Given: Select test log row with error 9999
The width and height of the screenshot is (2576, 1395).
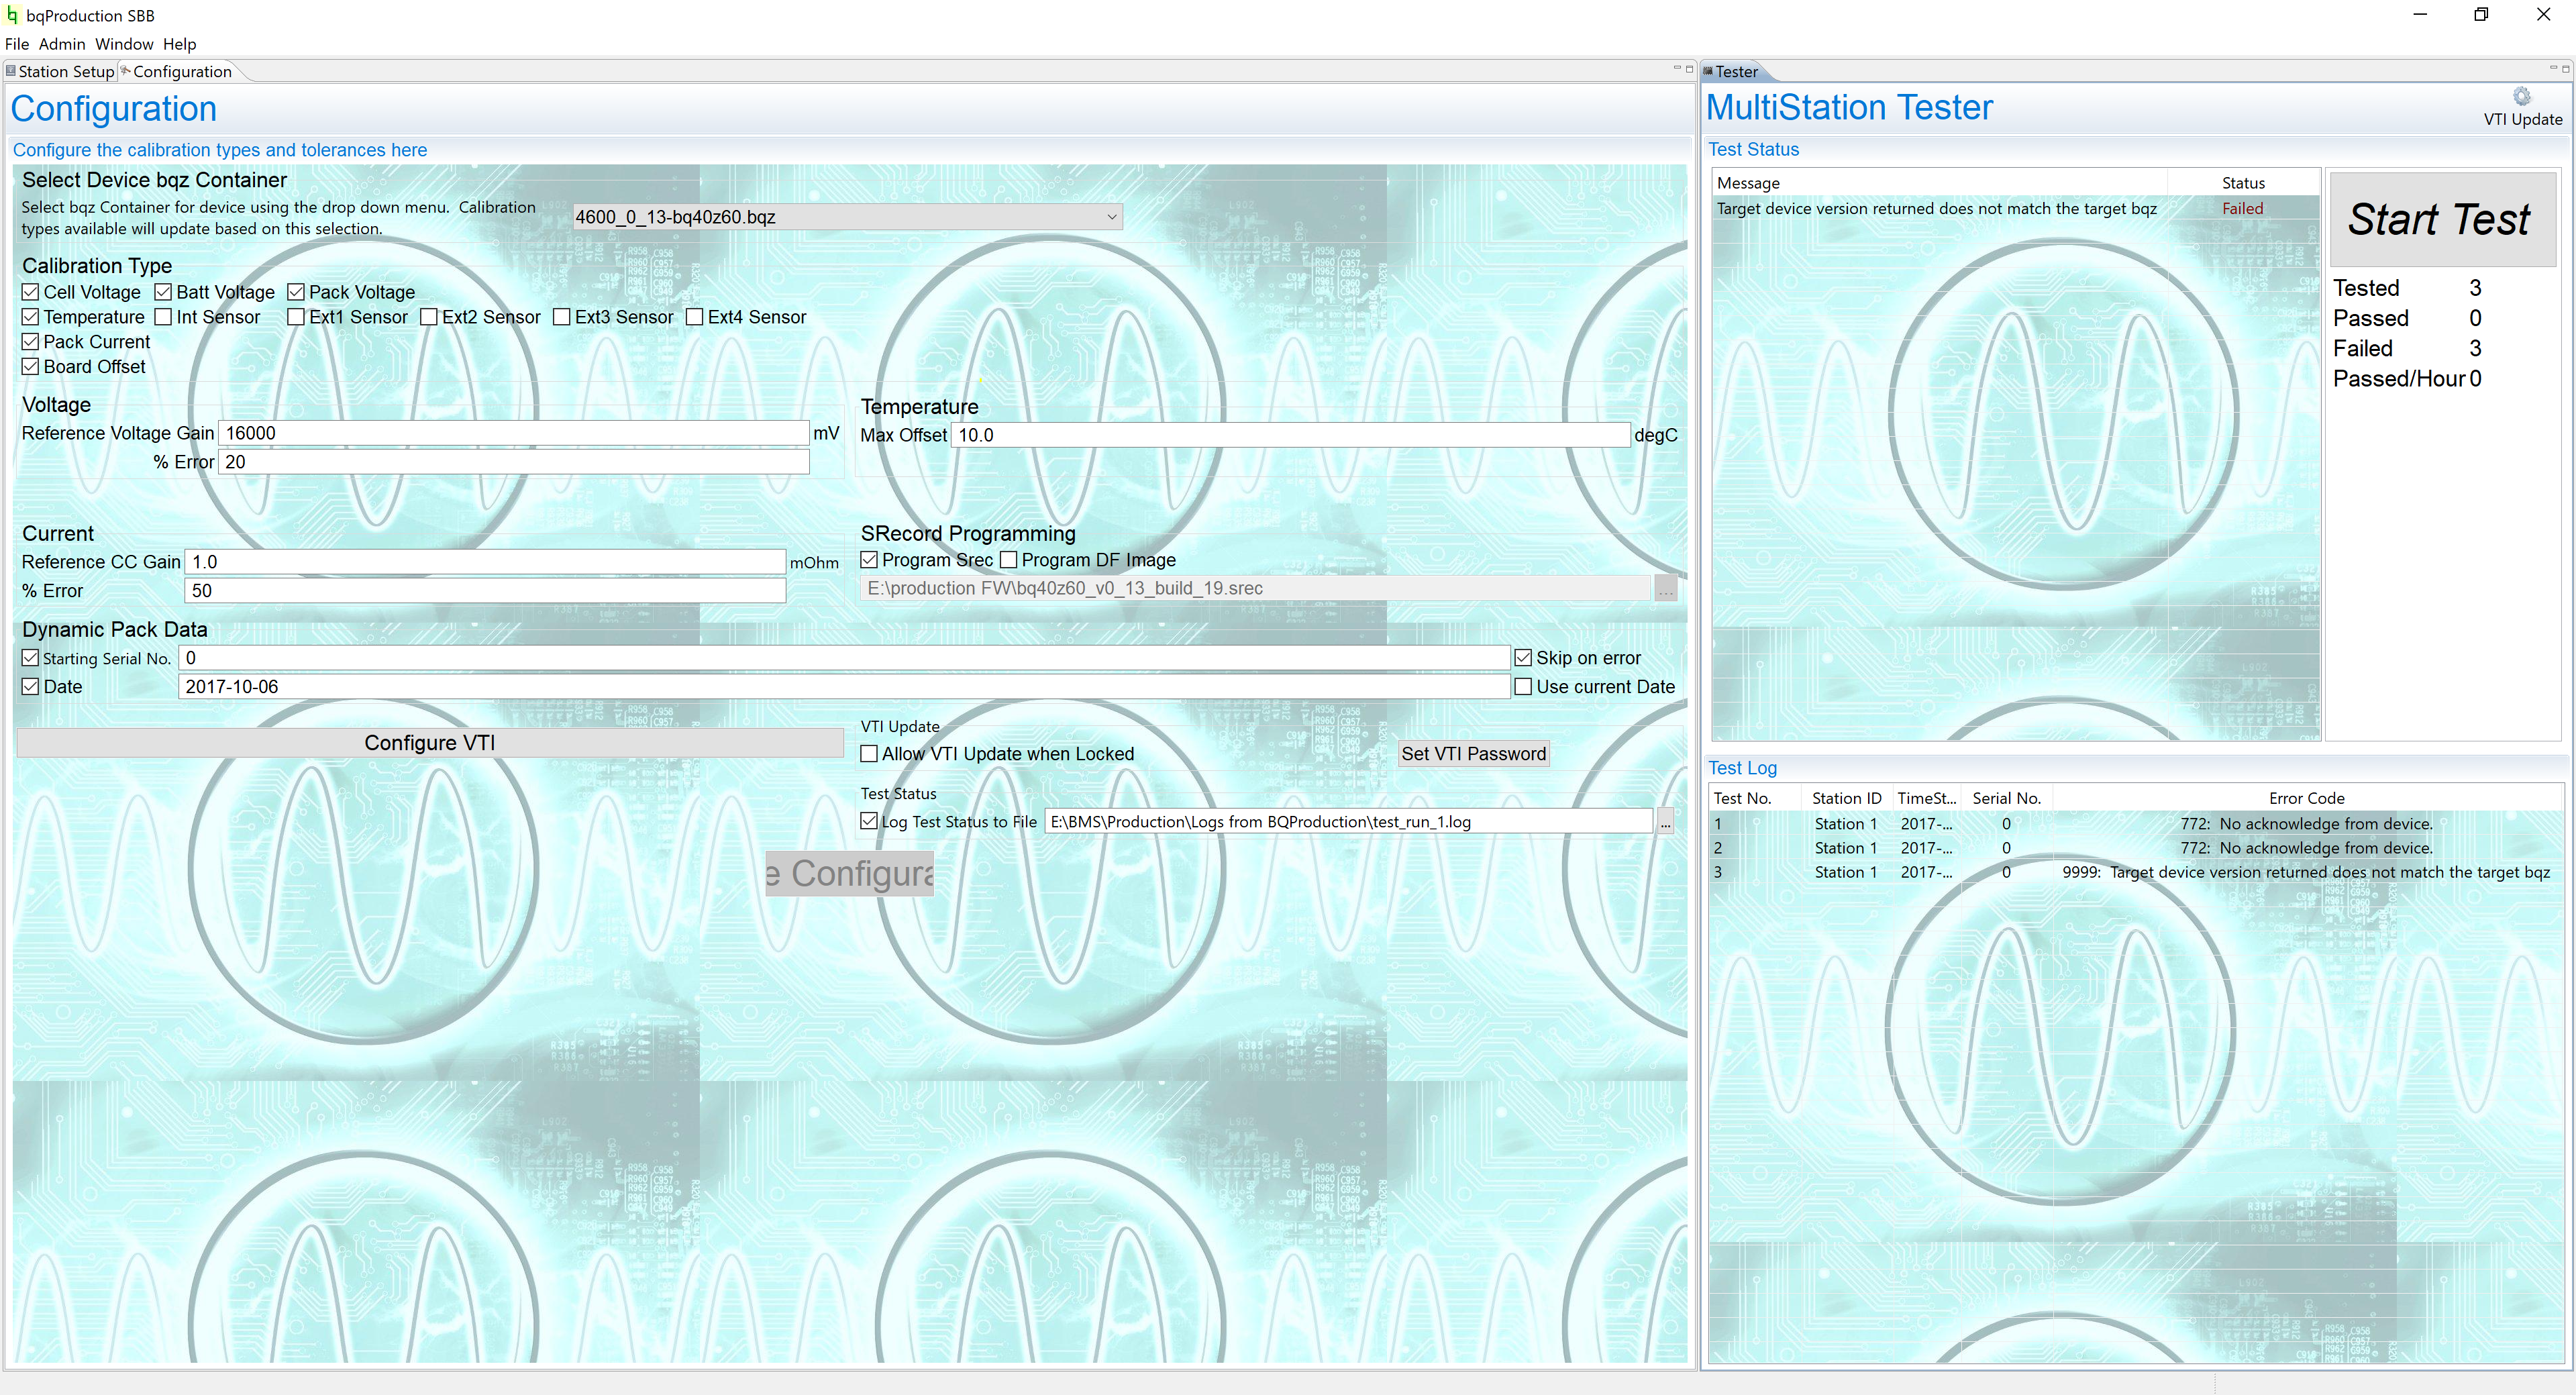Looking at the screenshot, I should click(x=2136, y=872).
